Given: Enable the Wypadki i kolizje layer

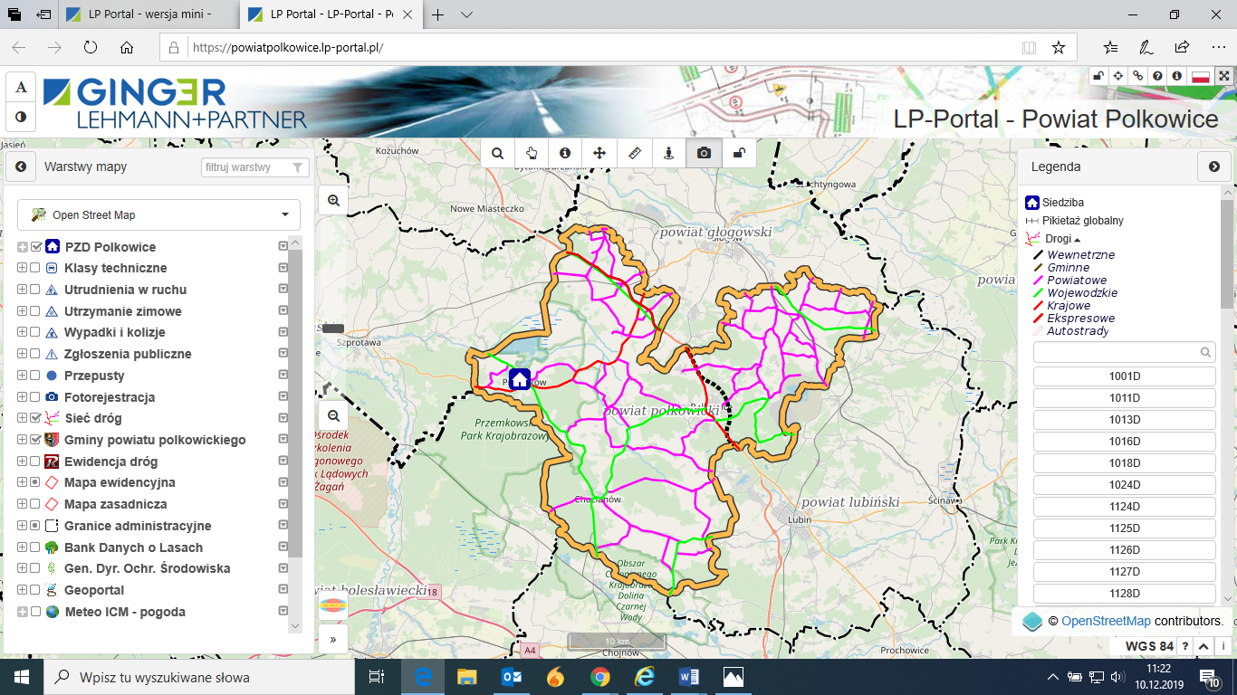Looking at the screenshot, I should pyautogui.click(x=35, y=333).
